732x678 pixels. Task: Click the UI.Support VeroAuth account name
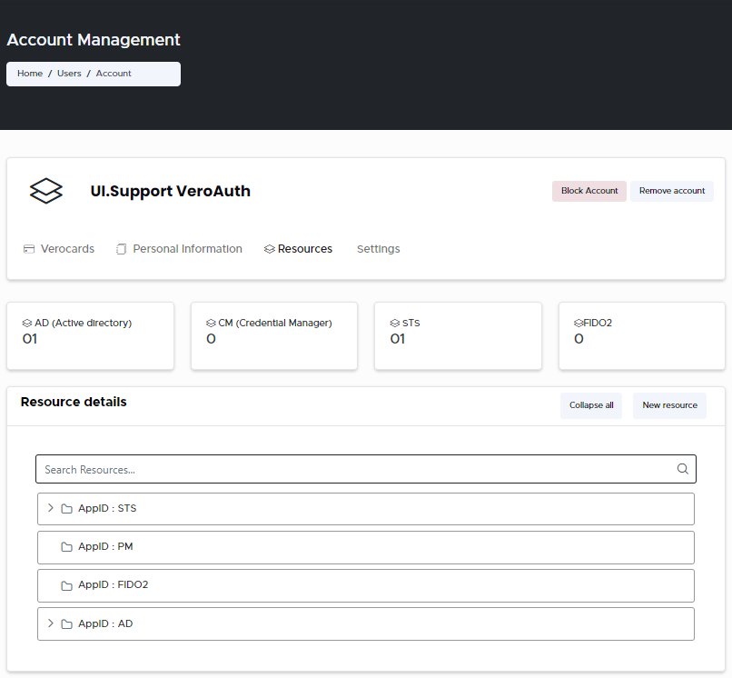coord(171,191)
